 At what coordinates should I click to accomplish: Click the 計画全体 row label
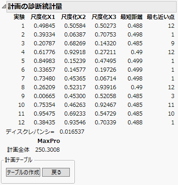coord(18,150)
